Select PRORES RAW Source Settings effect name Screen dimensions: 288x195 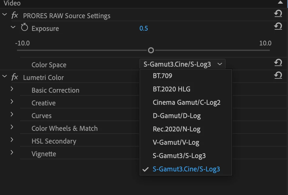[x=67, y=16]
